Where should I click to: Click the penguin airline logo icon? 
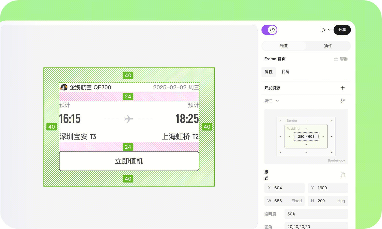64,87
